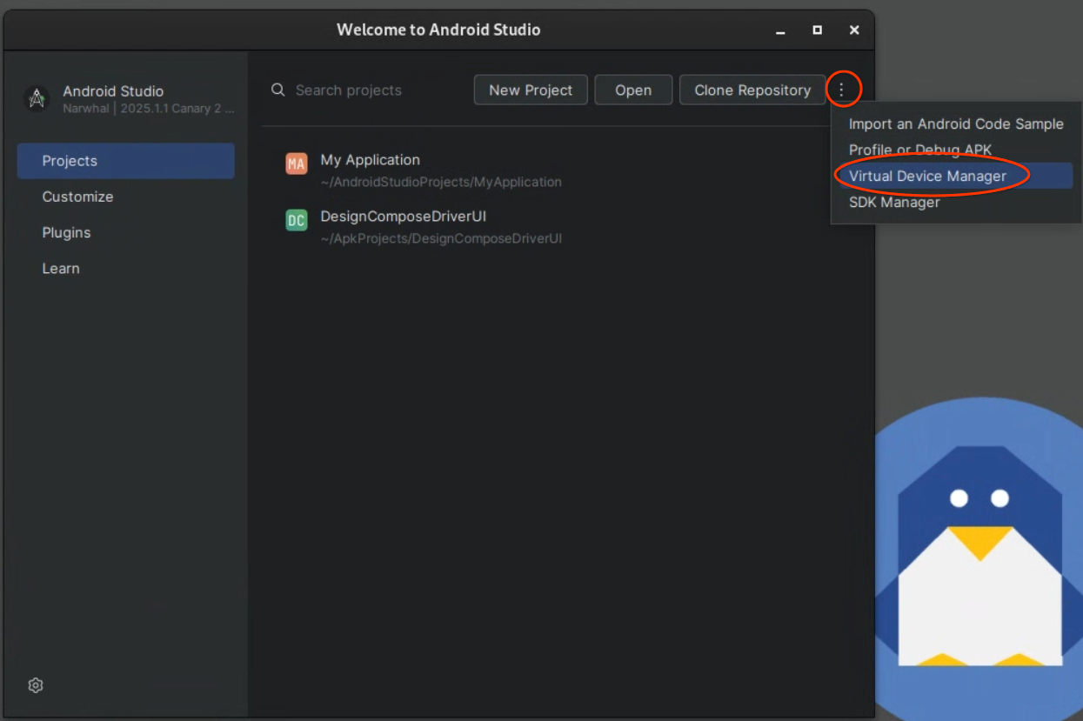Click the magnifier icon in the search bar
Screen dimensions: 1083x721
pyautogui.click(x=278, y=90)
